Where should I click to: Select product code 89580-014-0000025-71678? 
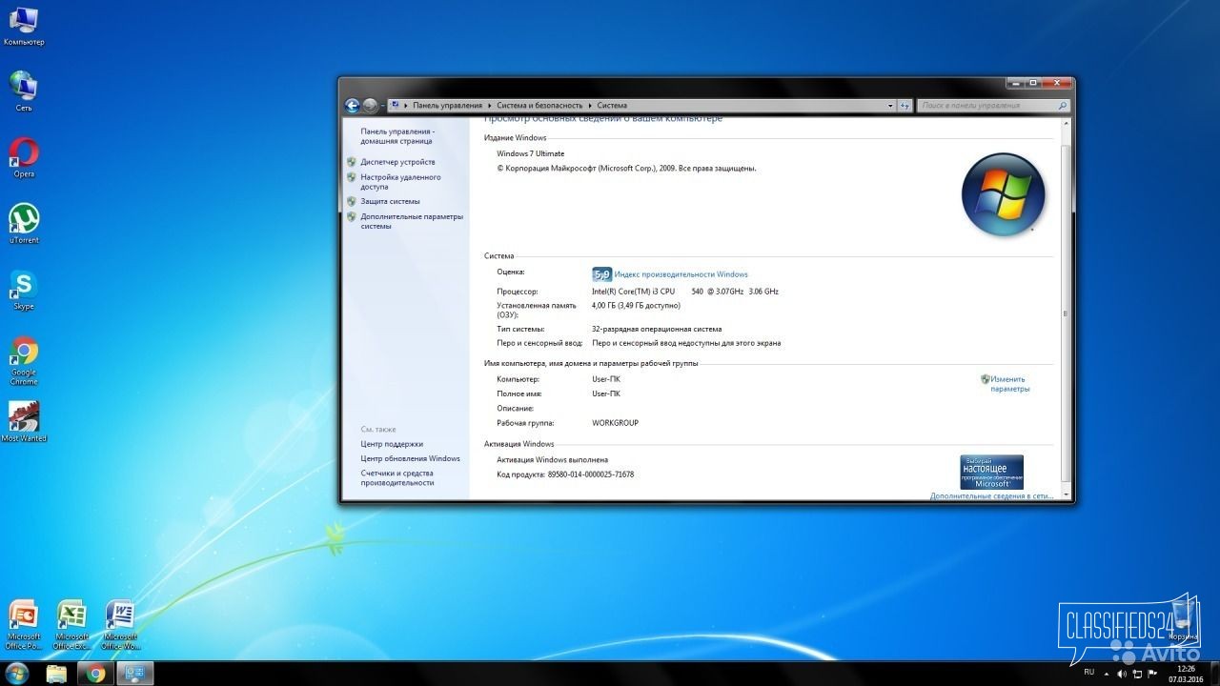pyautogui.click(x=591, y=474)
